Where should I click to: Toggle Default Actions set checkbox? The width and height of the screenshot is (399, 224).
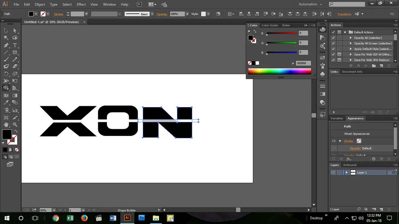pos(334,32)
